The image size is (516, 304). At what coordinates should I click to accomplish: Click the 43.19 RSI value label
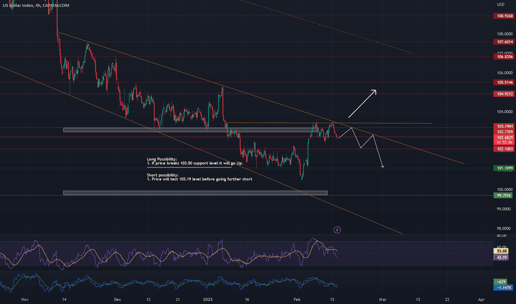(501, 258)
